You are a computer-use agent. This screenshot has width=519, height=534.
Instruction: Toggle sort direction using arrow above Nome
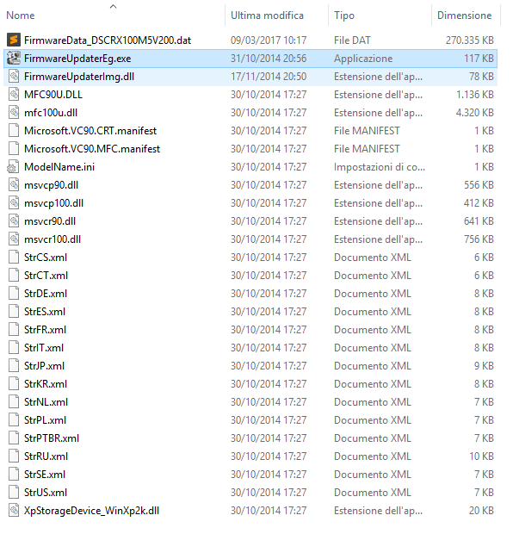(x=113, y=6)
